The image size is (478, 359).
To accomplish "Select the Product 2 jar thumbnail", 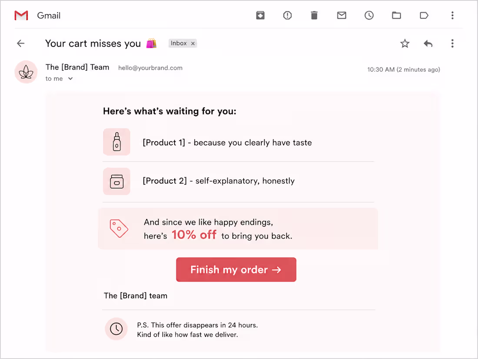I will 116,181.
